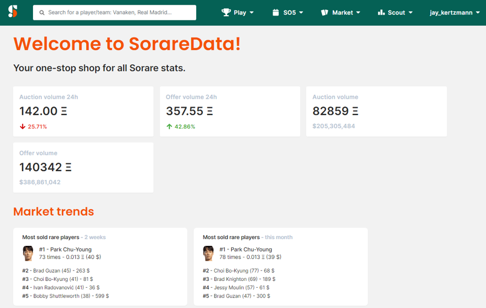
Task: Click Ethereum symbol next to 357.55
Action: [210, 111]
